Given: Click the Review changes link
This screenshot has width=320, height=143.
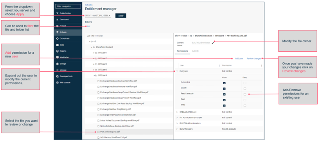Looking at the screenshot, I should tap(253, 58).
